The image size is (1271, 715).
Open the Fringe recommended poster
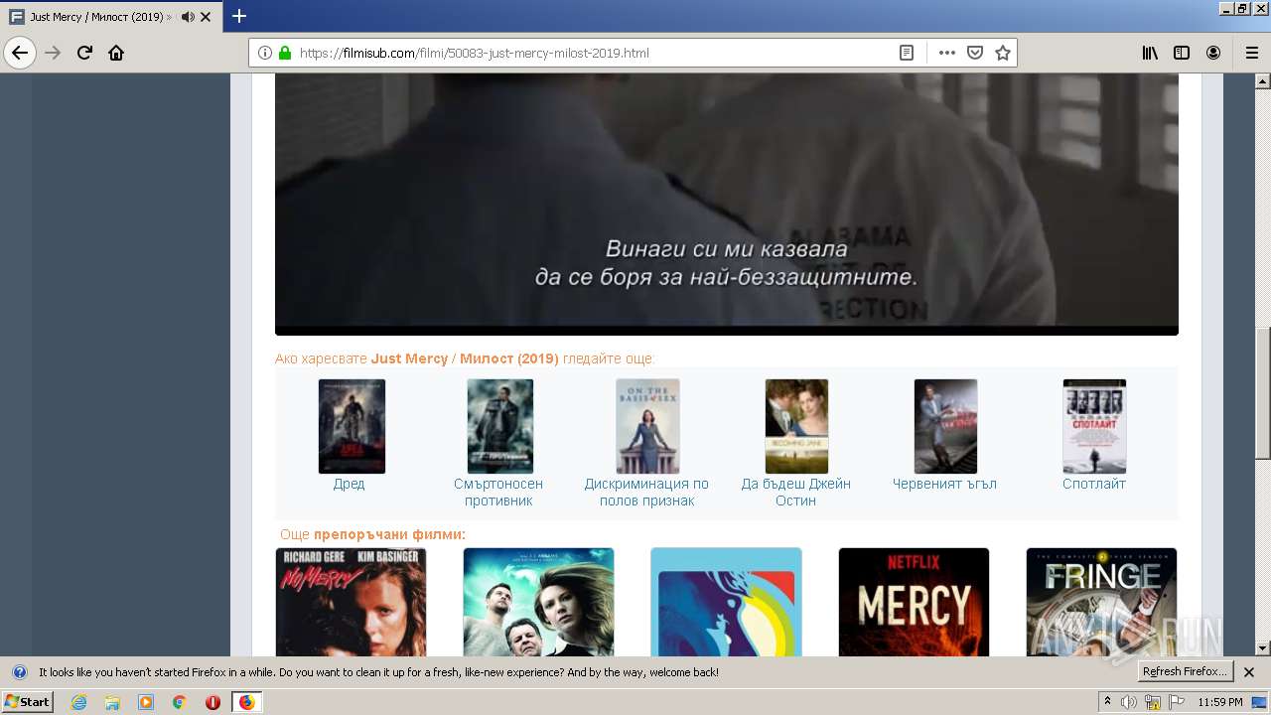coord(1101,602)
